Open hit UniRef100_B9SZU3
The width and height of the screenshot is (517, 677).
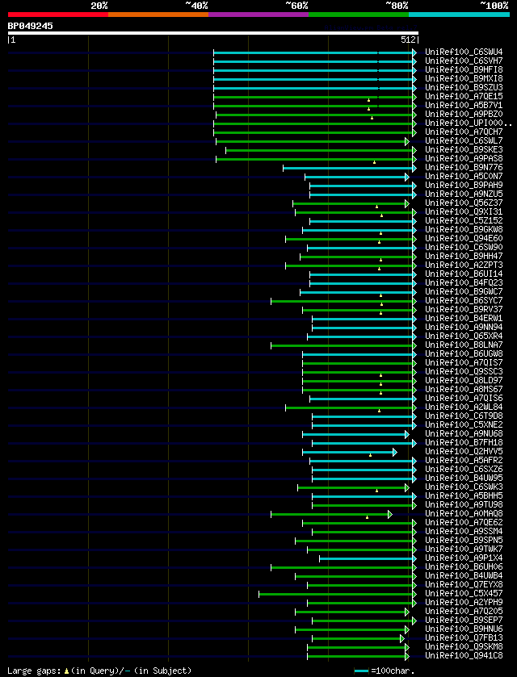coord(464,88)
